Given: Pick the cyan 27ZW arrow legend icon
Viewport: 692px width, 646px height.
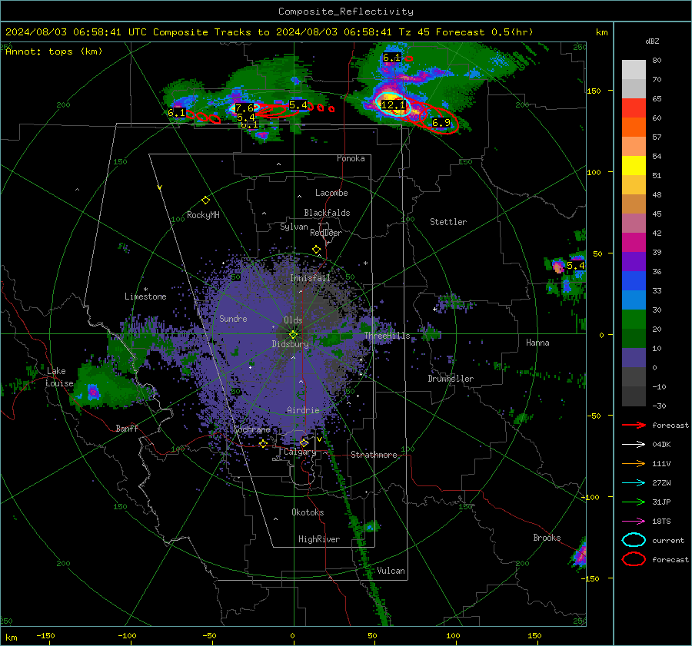Looking at the screenshot, I should [x=634, y=483].
